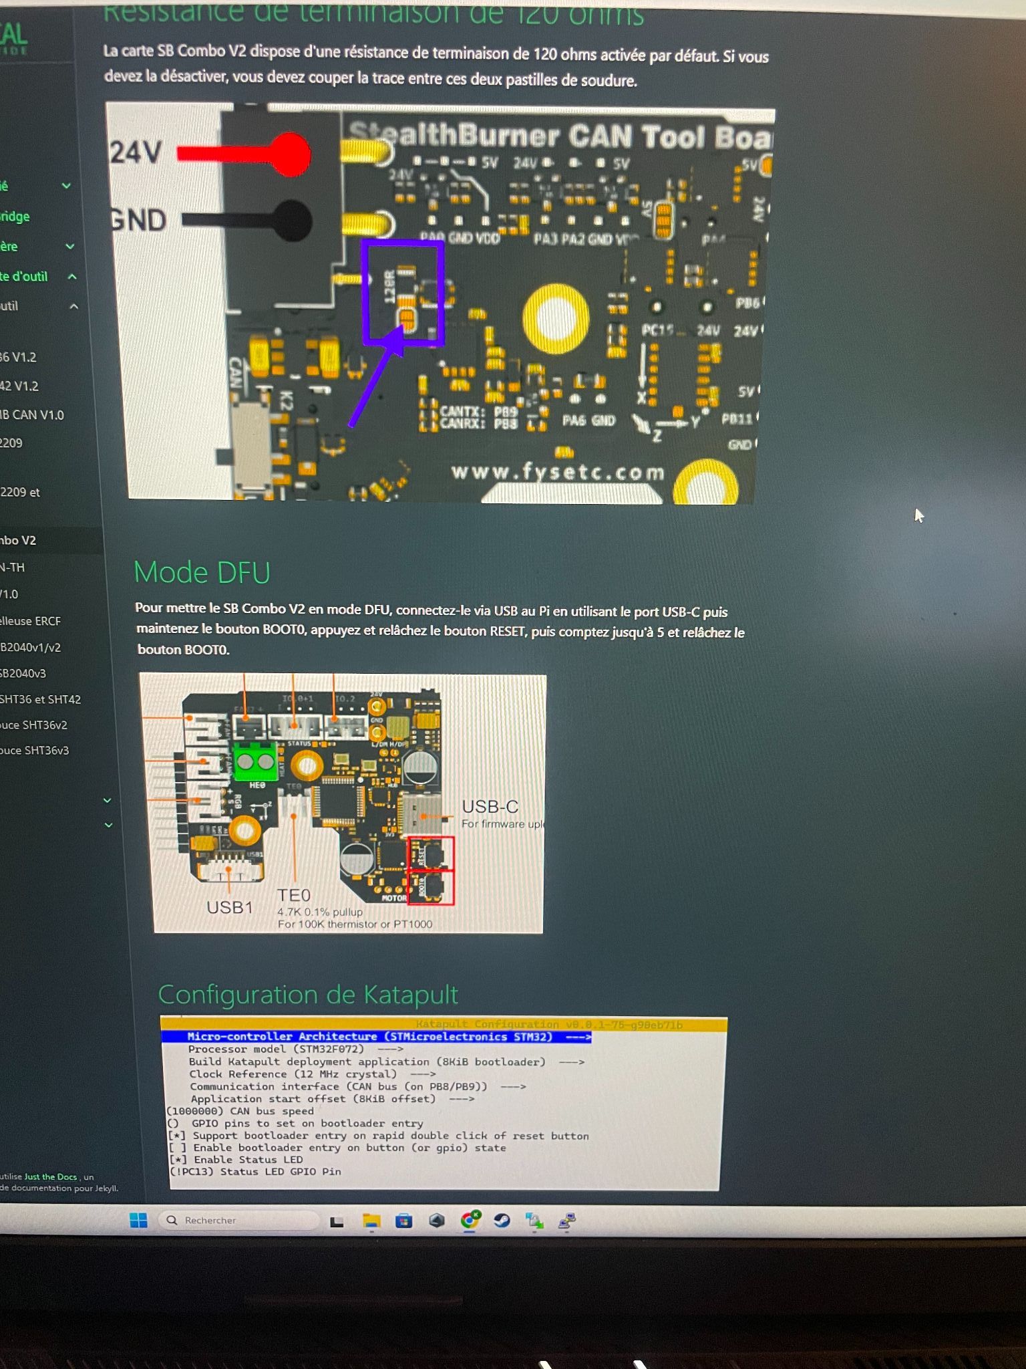Viewport: 1026px width, 1369px height.
Task: Expand the lowest sidebar chevron
Action: pyautogui.click(x=109, y=825)
